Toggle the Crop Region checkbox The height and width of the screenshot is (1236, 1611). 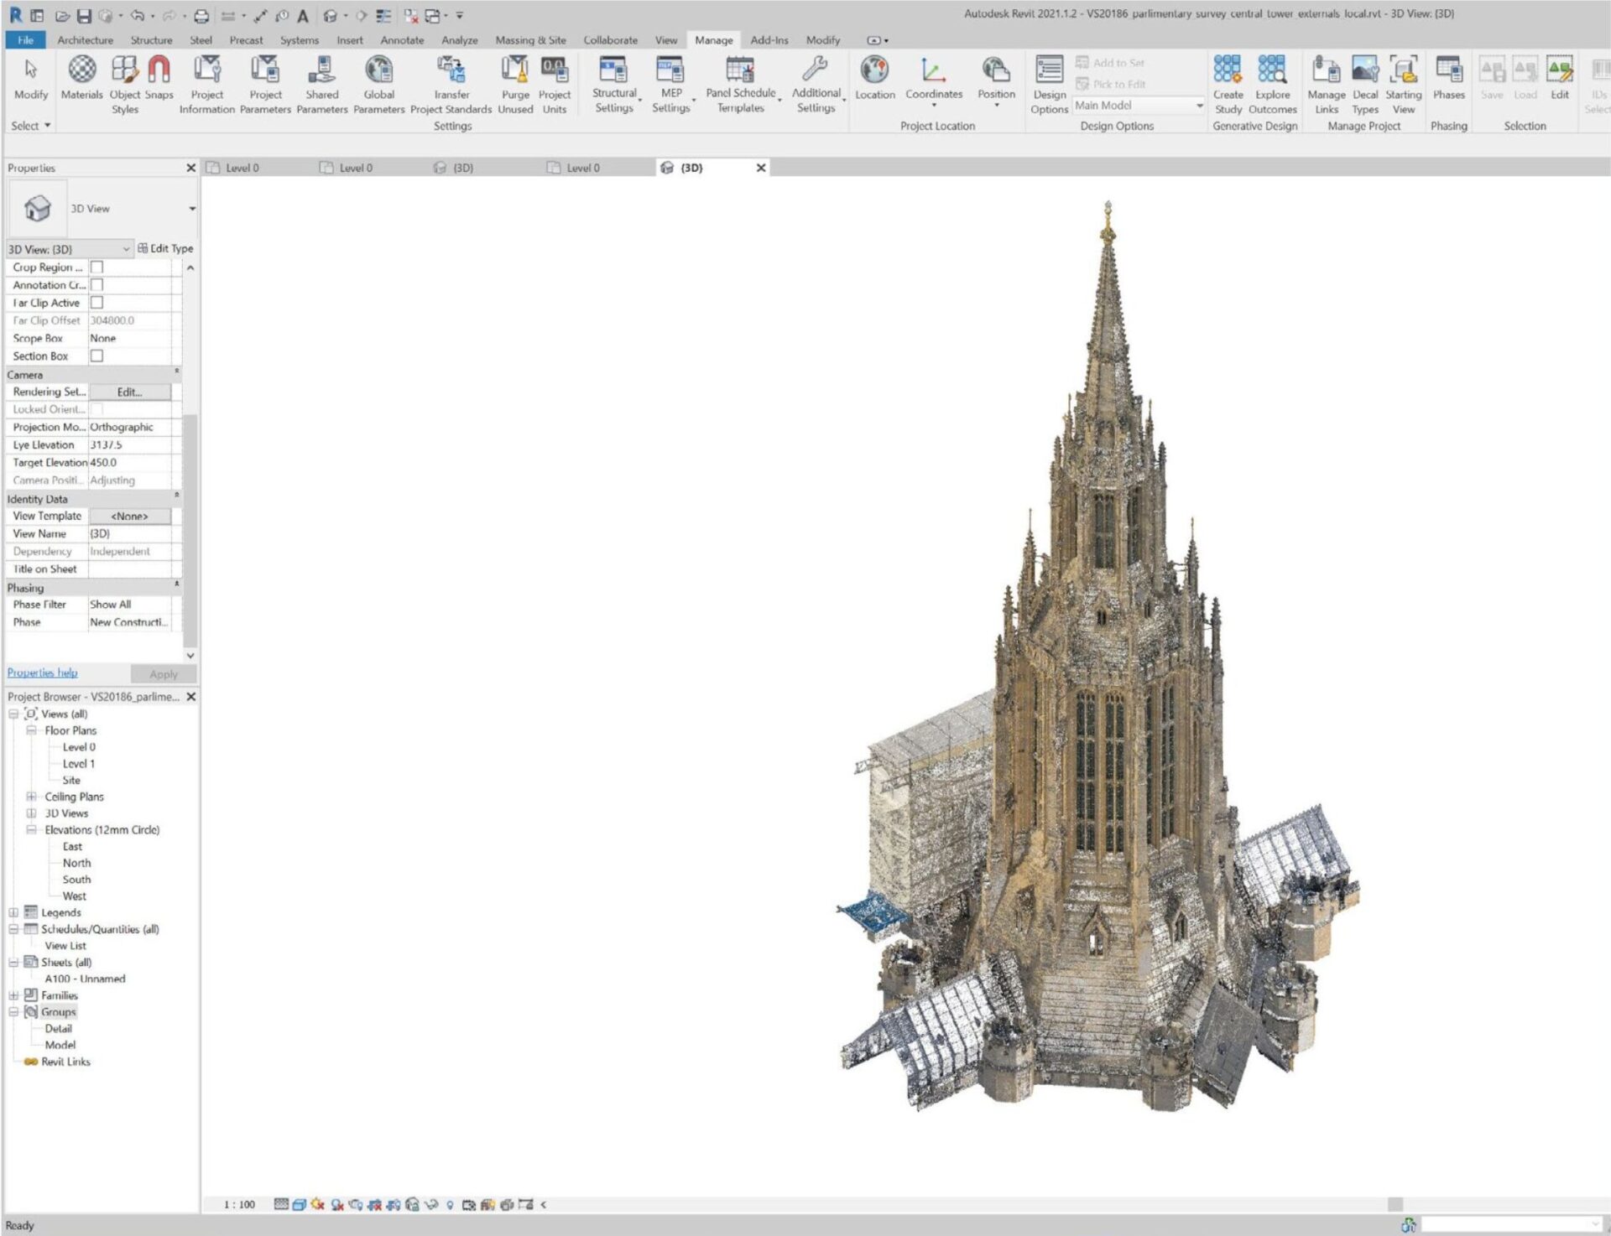coord(96,267)
